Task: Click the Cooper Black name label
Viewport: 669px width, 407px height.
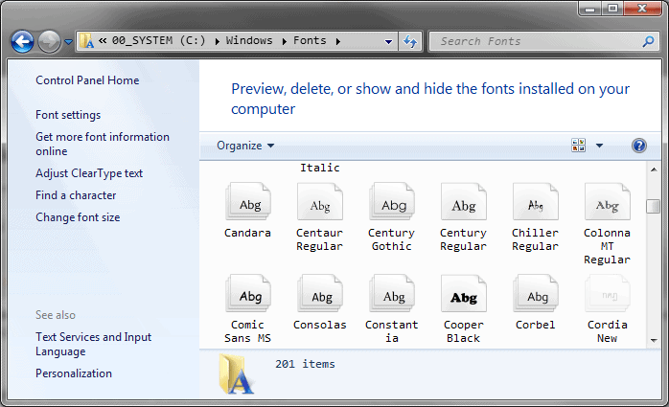Action: (463, 331)
